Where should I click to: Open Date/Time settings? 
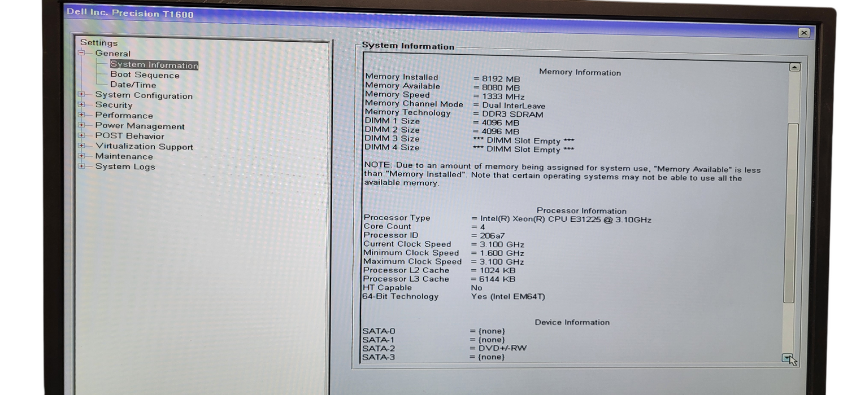pos(133,85)
